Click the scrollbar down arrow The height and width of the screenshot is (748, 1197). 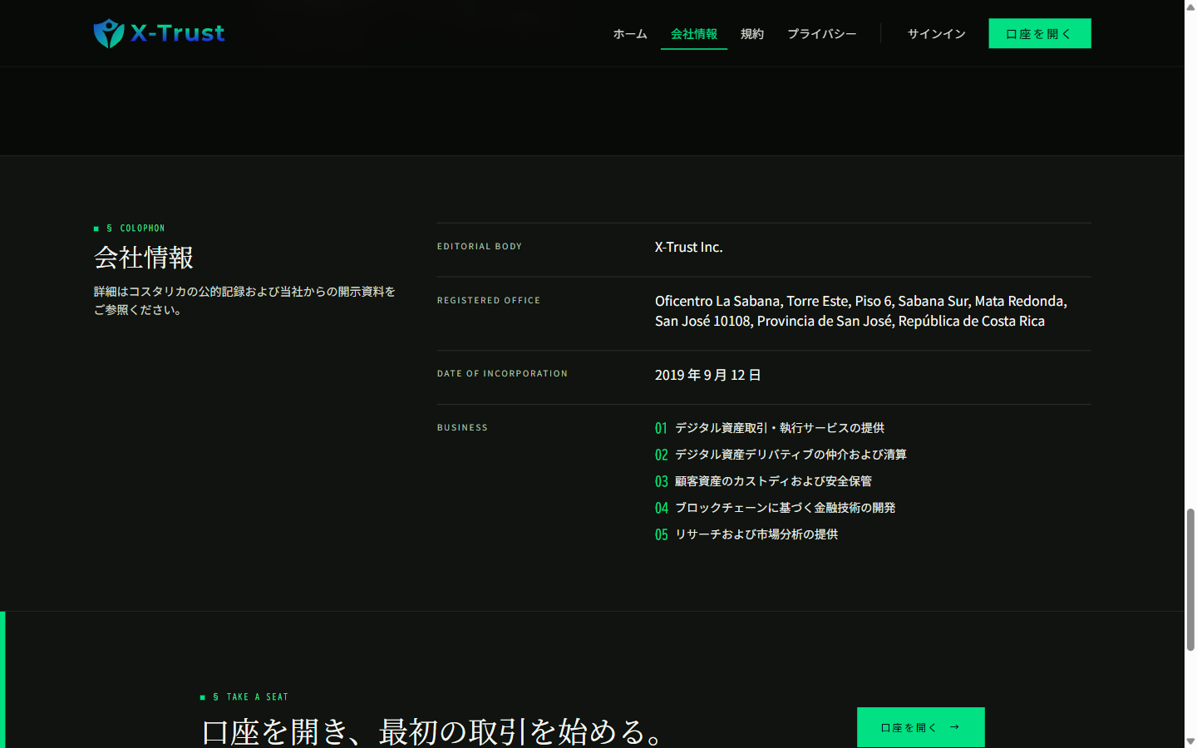click(1190, 741)
